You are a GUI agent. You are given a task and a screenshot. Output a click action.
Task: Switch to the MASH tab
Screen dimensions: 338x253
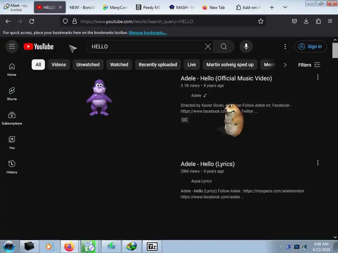(x=182, y=7)
